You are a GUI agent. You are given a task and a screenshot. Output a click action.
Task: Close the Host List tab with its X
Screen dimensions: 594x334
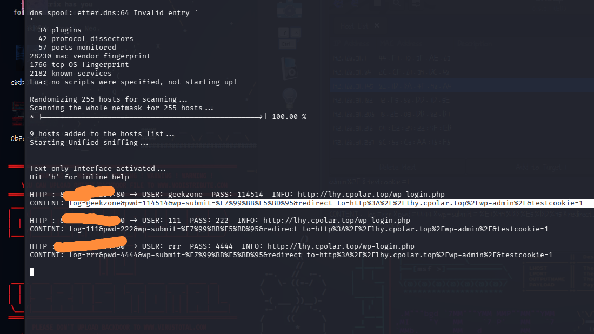pyautogui.click(x=377, y=25)
